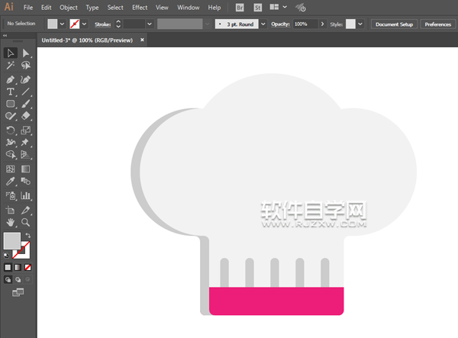The height and width of the screenshot is (338, 458).
Task: Select the Zoom tool
Action: (26, 222)
